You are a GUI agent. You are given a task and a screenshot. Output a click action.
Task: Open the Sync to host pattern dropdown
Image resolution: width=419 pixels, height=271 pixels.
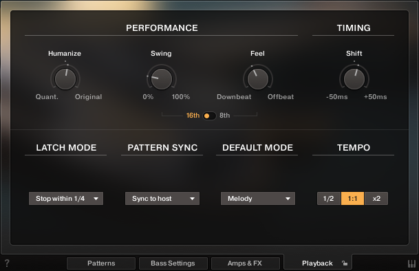pyautogui.click(x=162, y=199)
